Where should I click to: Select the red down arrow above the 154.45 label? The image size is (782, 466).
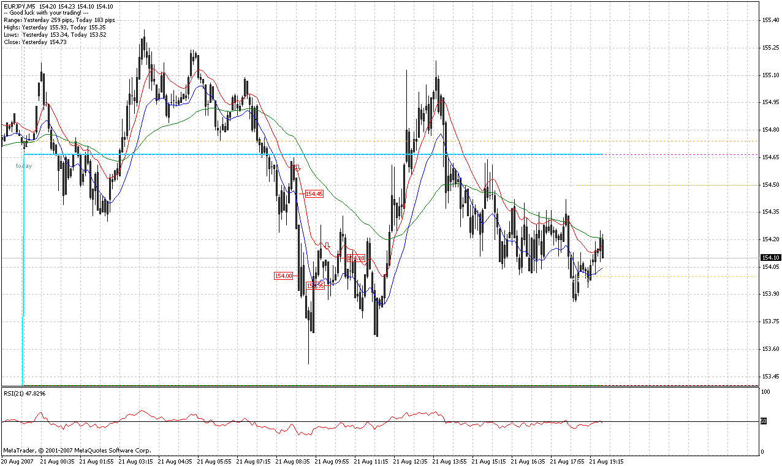point(298,167)
